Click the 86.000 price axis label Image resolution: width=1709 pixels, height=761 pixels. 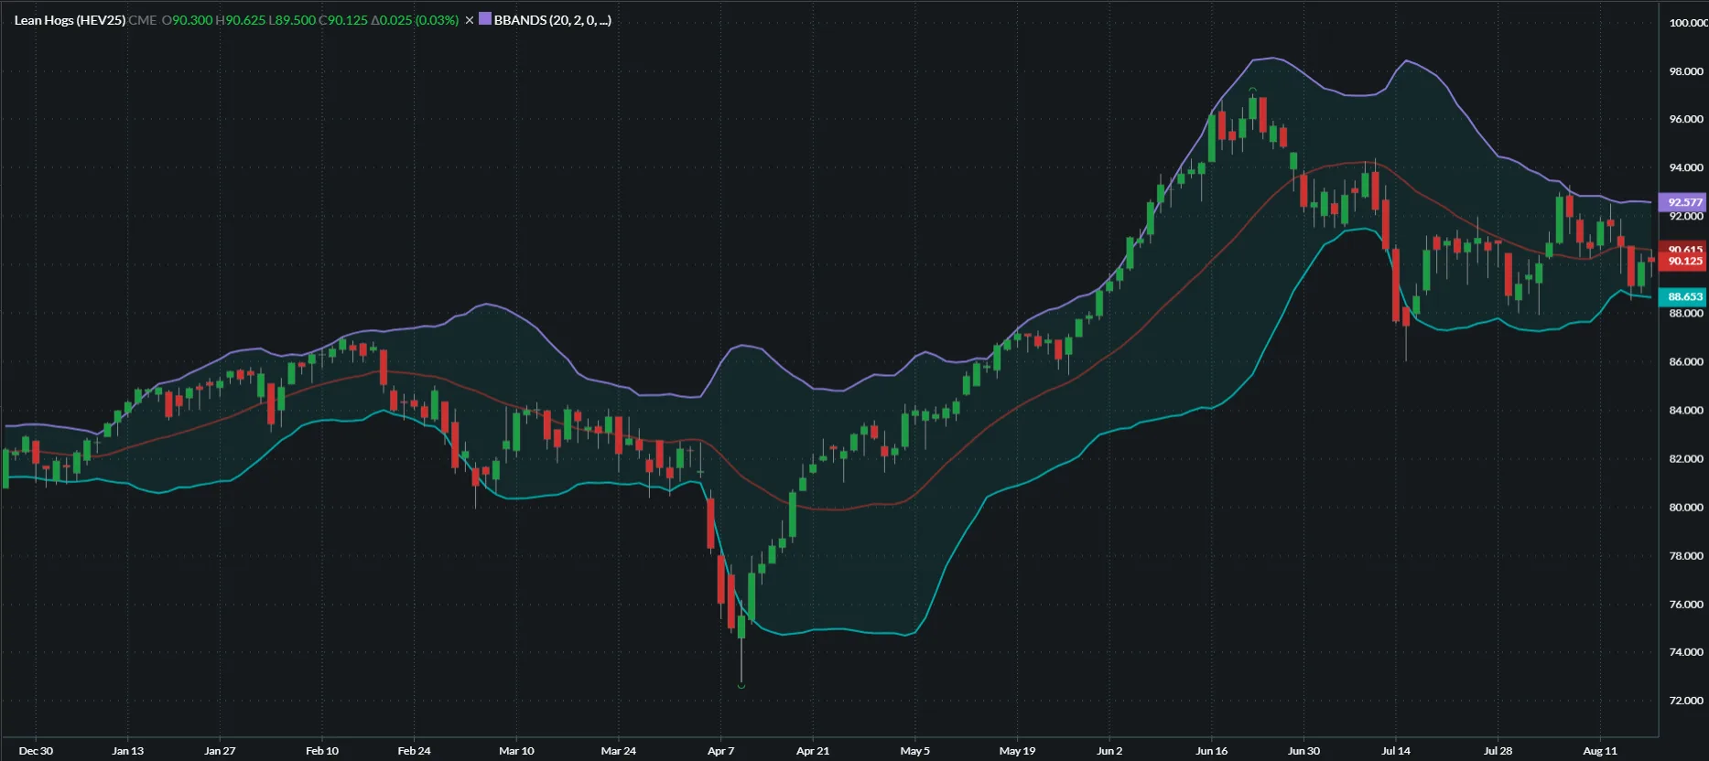tap(1686, 362)
